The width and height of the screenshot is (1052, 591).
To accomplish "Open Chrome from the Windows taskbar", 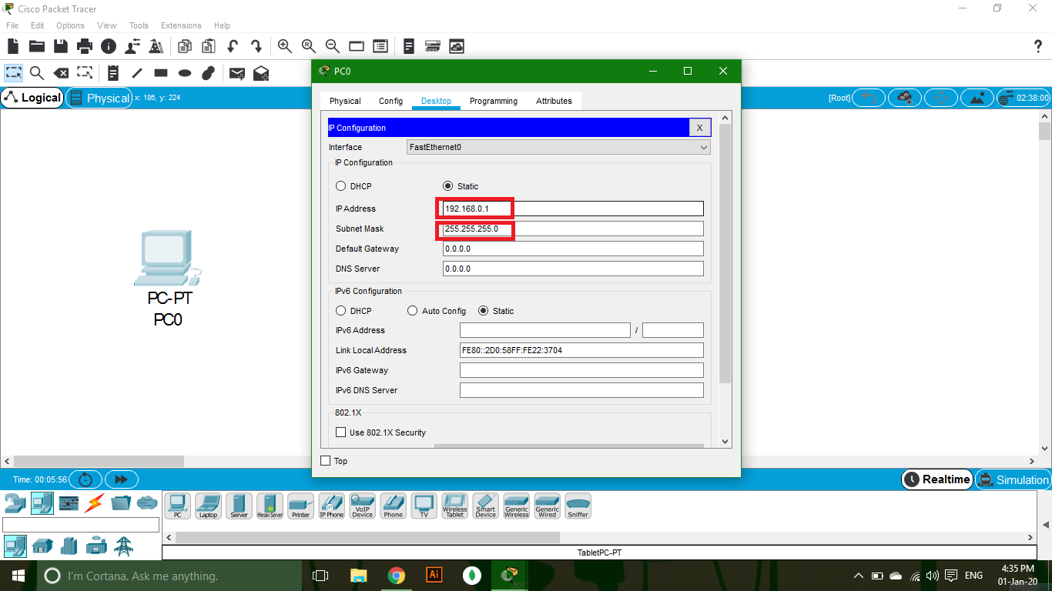I will point(397,575).
